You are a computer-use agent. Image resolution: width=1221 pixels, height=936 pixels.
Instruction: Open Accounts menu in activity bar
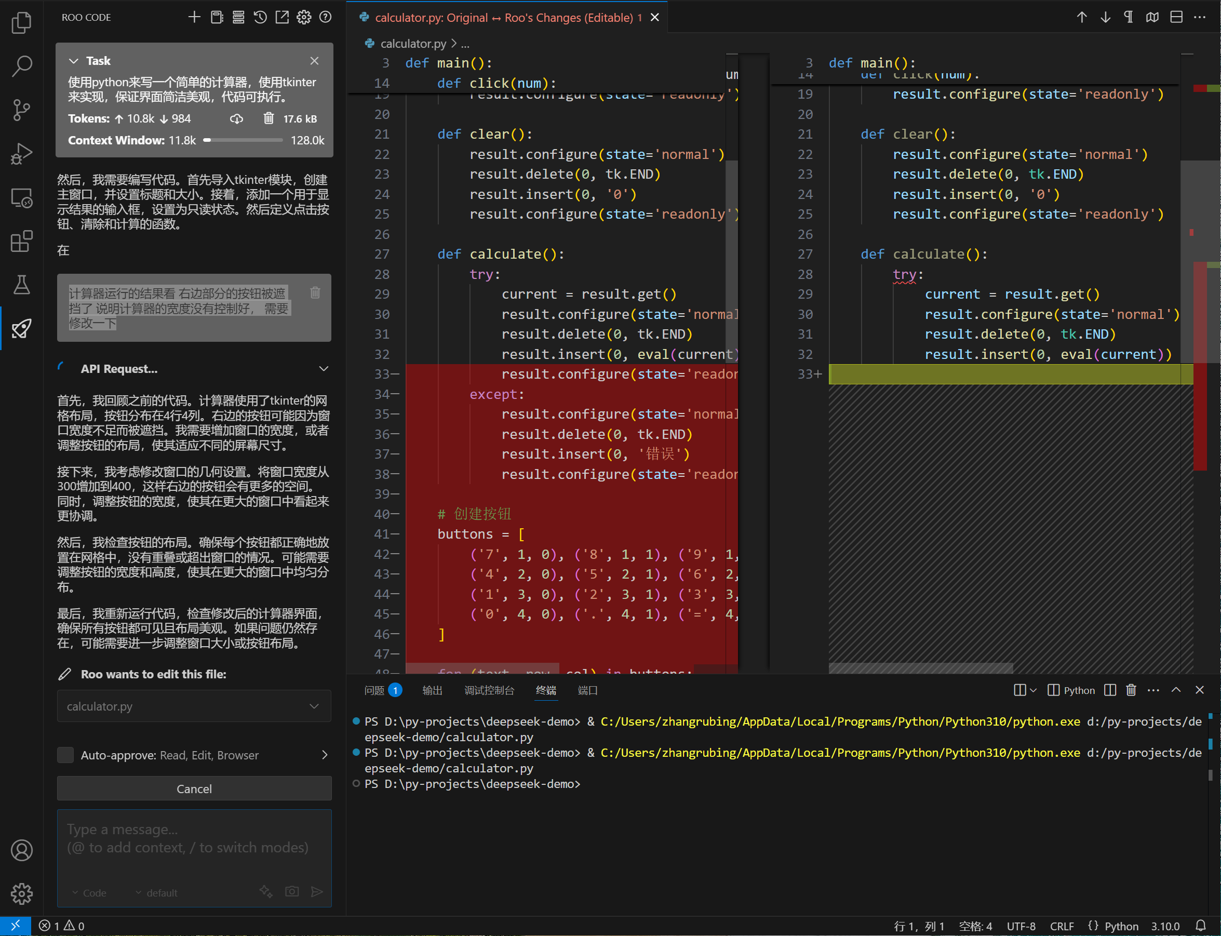21,850
